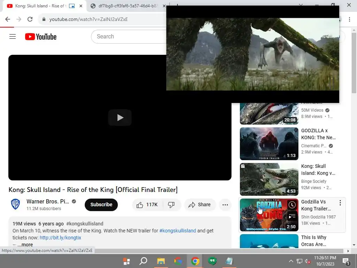Expand description with ...more
The width and height of the screenshot is (357, 268).
pyautogui.click(x=25, y=245)
